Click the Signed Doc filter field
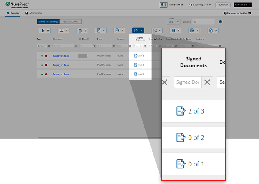 coord(138,46)
